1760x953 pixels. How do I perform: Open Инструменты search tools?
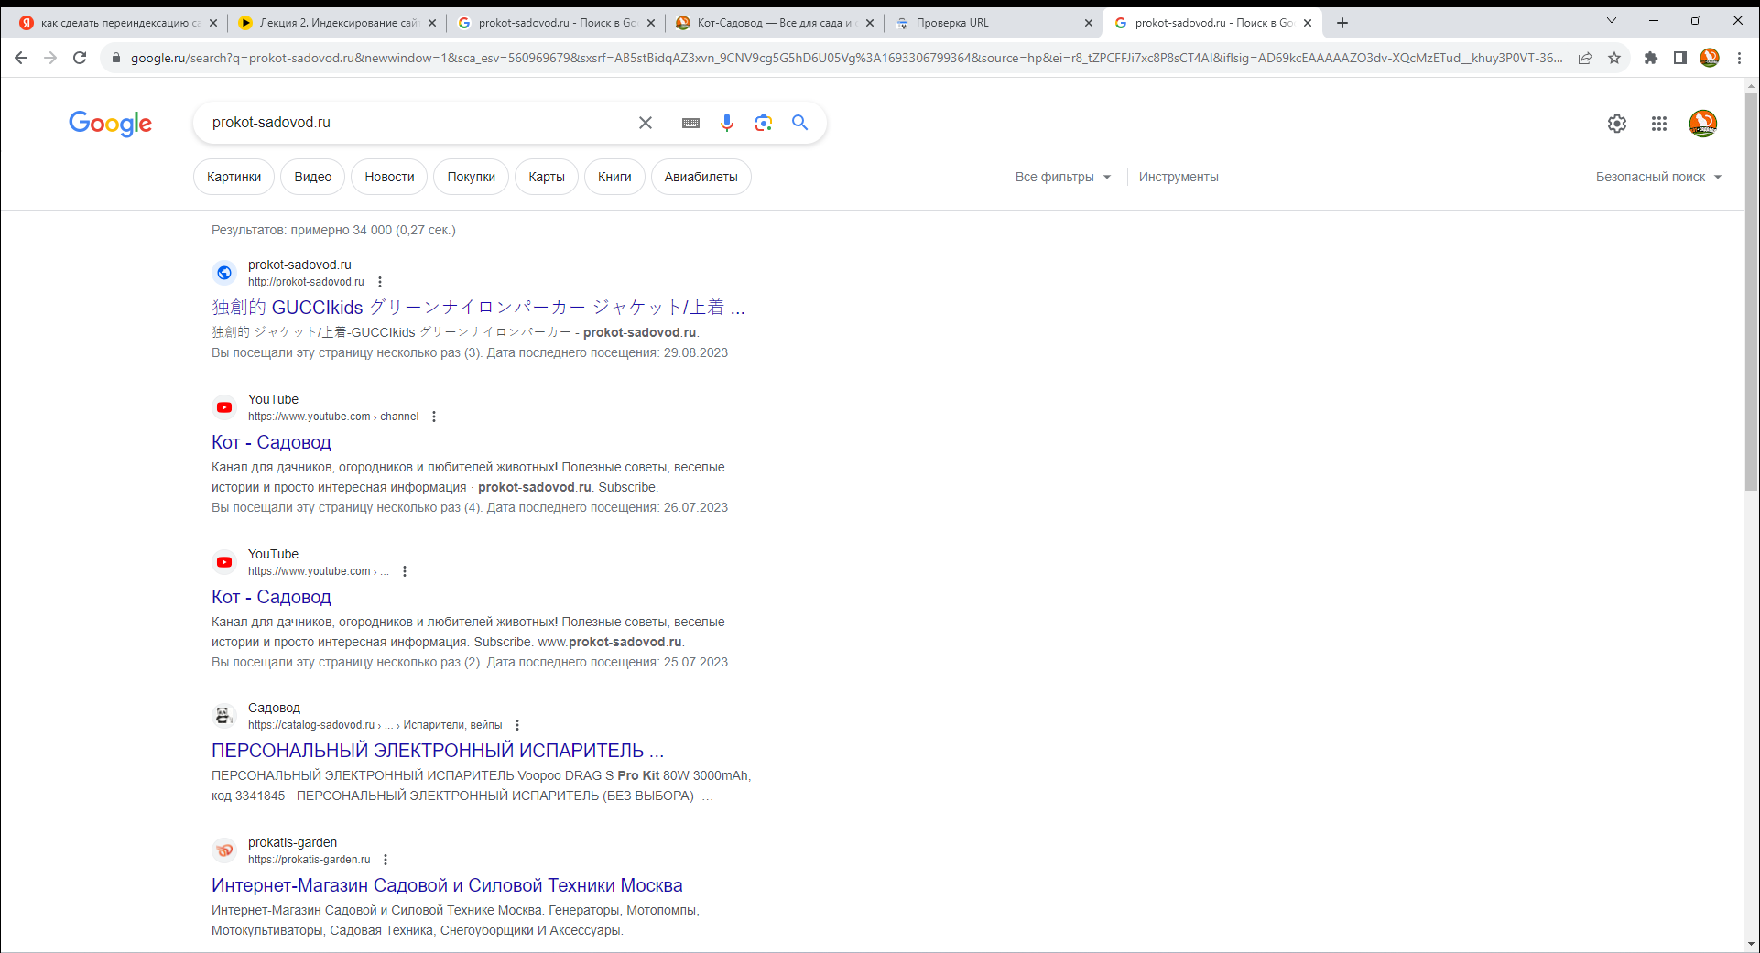pyautogui.click(x=1179, y=177)
